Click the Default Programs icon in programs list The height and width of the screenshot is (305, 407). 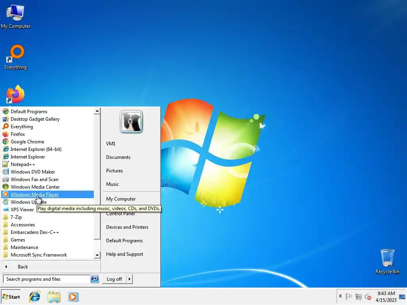point(6,112)
